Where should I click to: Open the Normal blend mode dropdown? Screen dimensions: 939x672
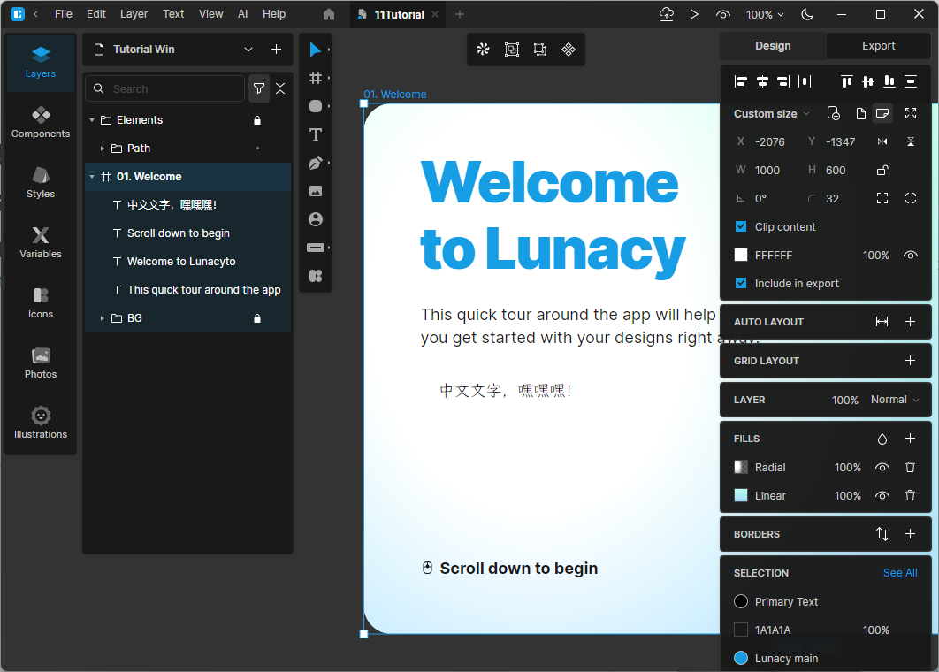tap(895, 400)
